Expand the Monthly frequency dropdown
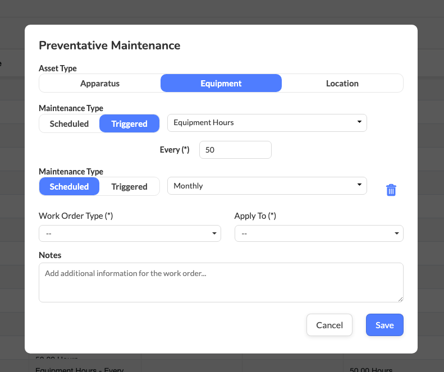The width and height of the screenshot is (444, 372). 267,186
